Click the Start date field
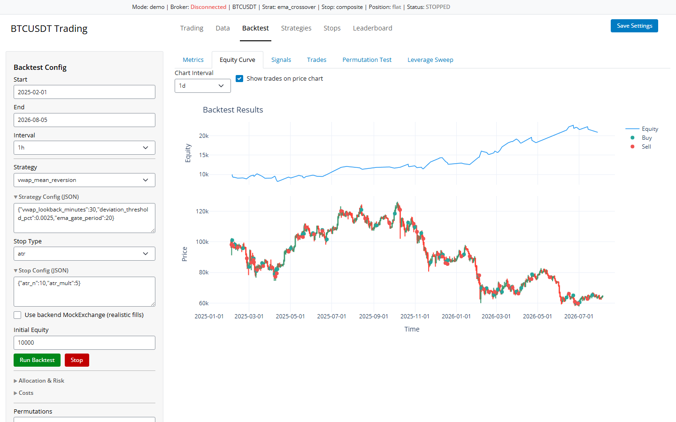The image size is (676, 422). coord(84,92)
